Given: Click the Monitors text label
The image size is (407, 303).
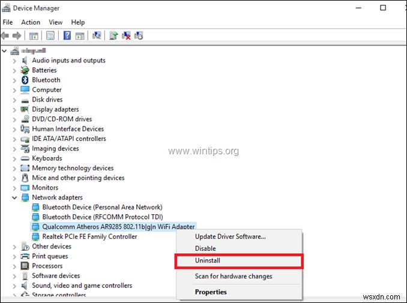Looking at the screenshot, I should pos(45,188).
